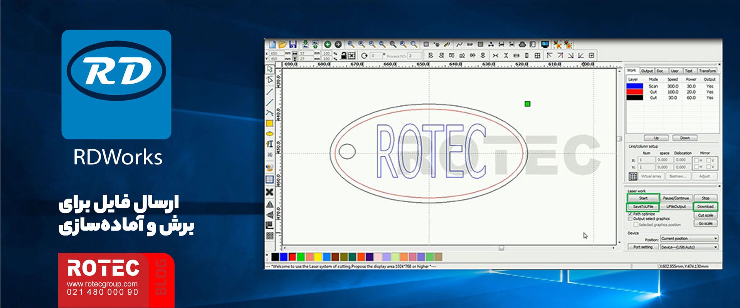Expand the Device (USB:Auto) dropdown
This screenshot has height=308, width=740.
689,247
